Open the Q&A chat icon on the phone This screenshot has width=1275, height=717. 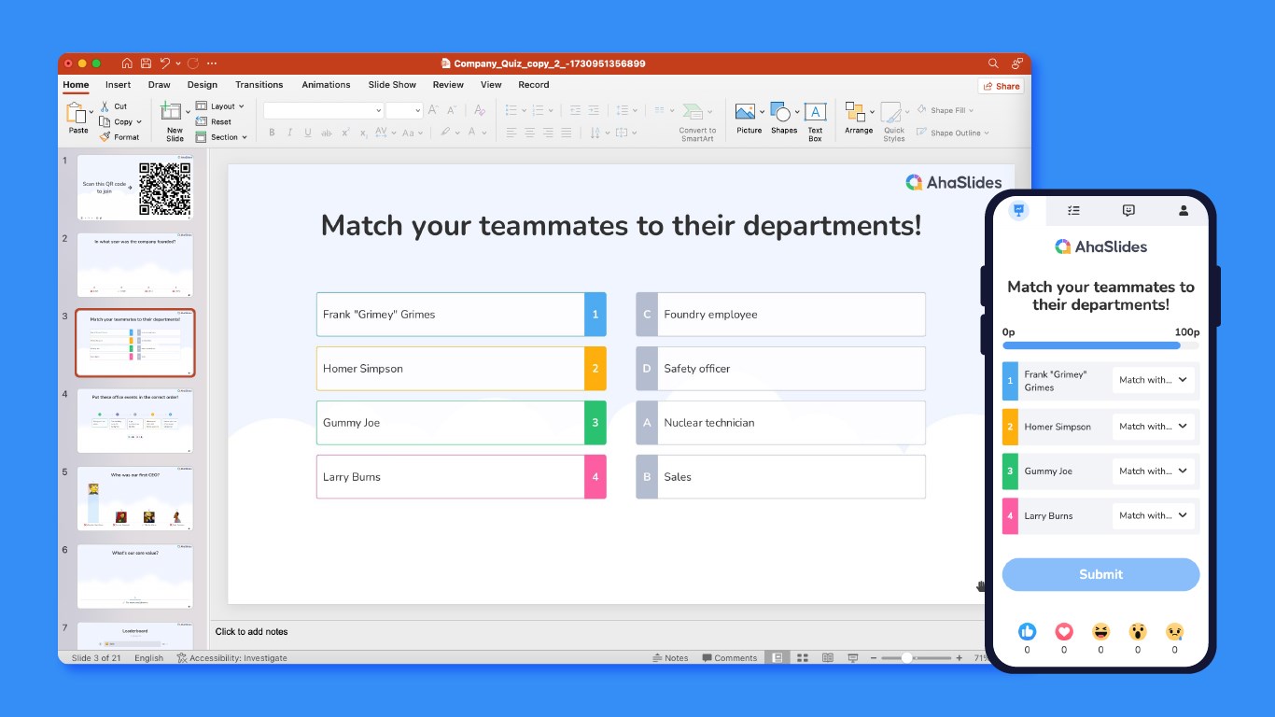[x=1128, y=211]
